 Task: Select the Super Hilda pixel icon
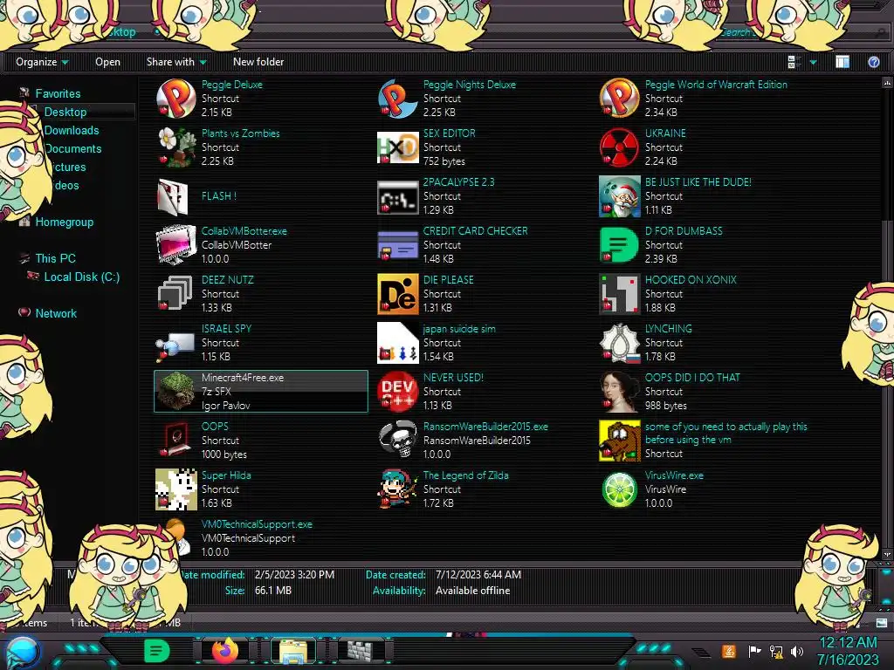176,489
